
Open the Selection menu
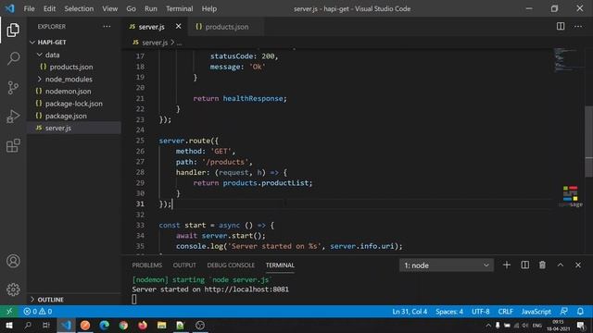79,8
